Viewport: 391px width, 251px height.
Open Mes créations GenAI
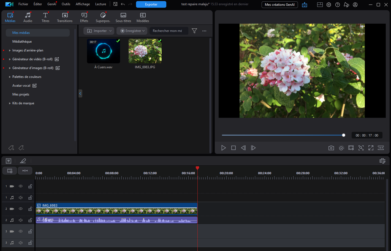click(279, 5)
